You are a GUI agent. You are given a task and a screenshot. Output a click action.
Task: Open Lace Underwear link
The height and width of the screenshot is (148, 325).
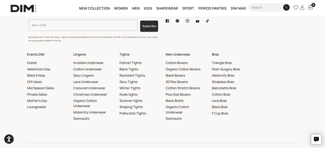click(x=86, y=82)
